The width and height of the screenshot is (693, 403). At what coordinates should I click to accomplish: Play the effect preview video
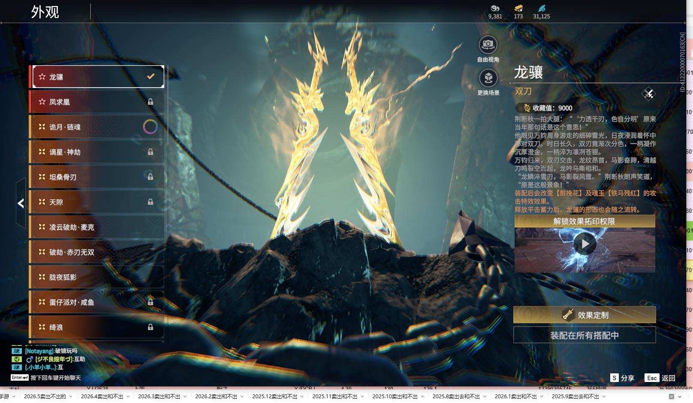(x=585, y=243)
